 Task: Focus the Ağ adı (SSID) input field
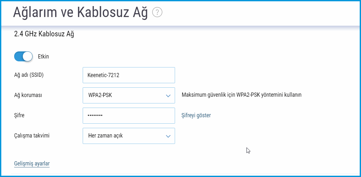pyautogui.click(x=129, y=75)
